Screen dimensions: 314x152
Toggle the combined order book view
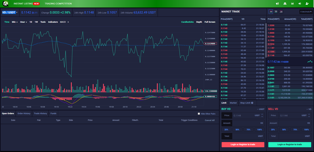tap(271, 11)
